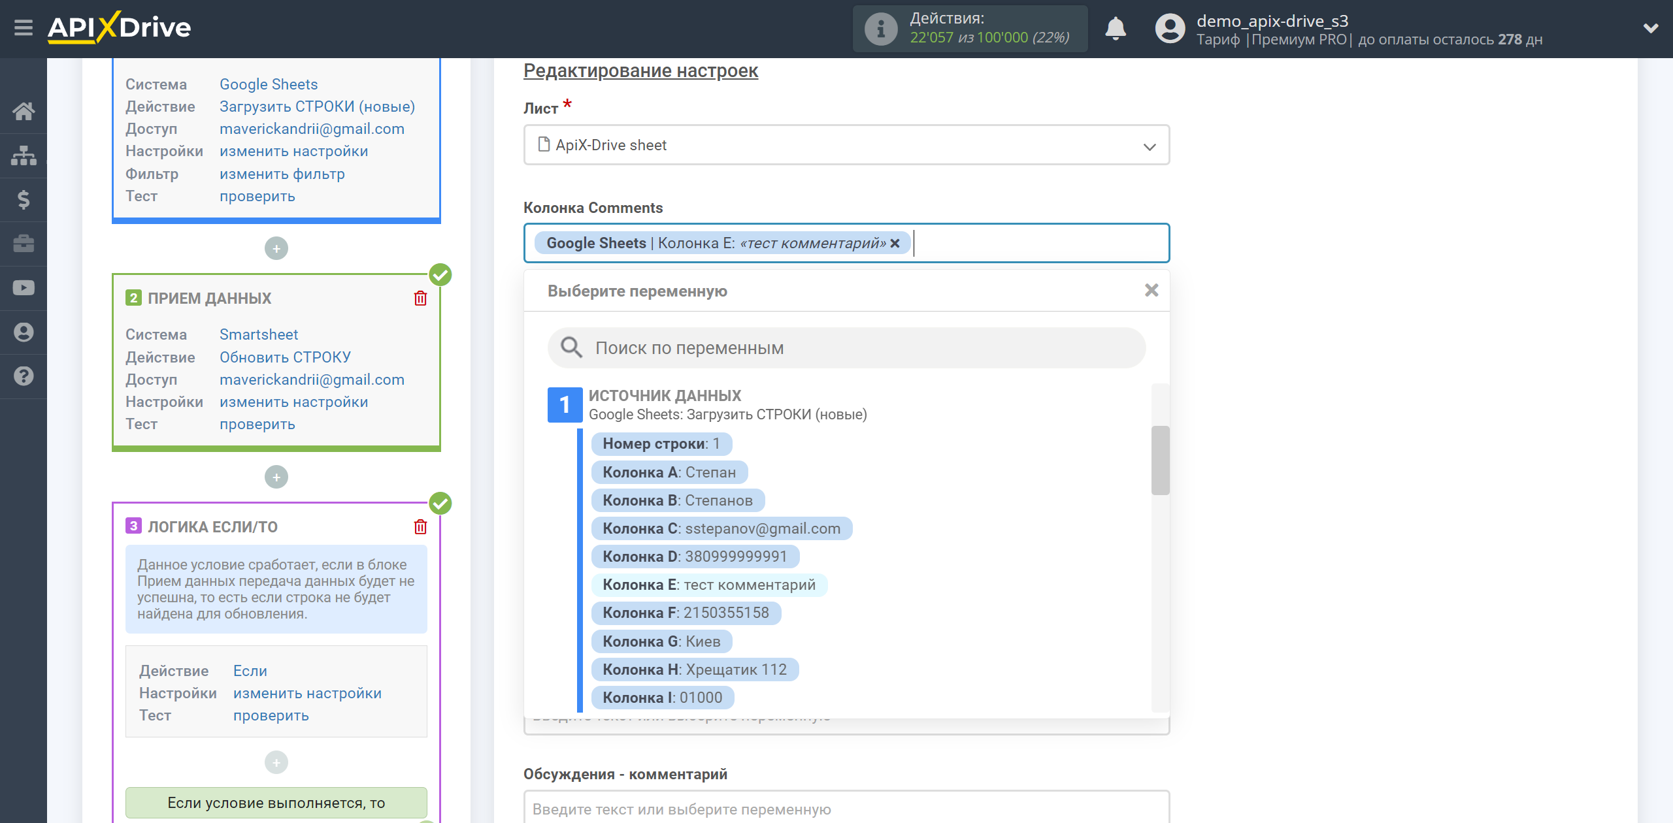Click проверить in the data source block
1673x823 pixels.
point(257,196)
